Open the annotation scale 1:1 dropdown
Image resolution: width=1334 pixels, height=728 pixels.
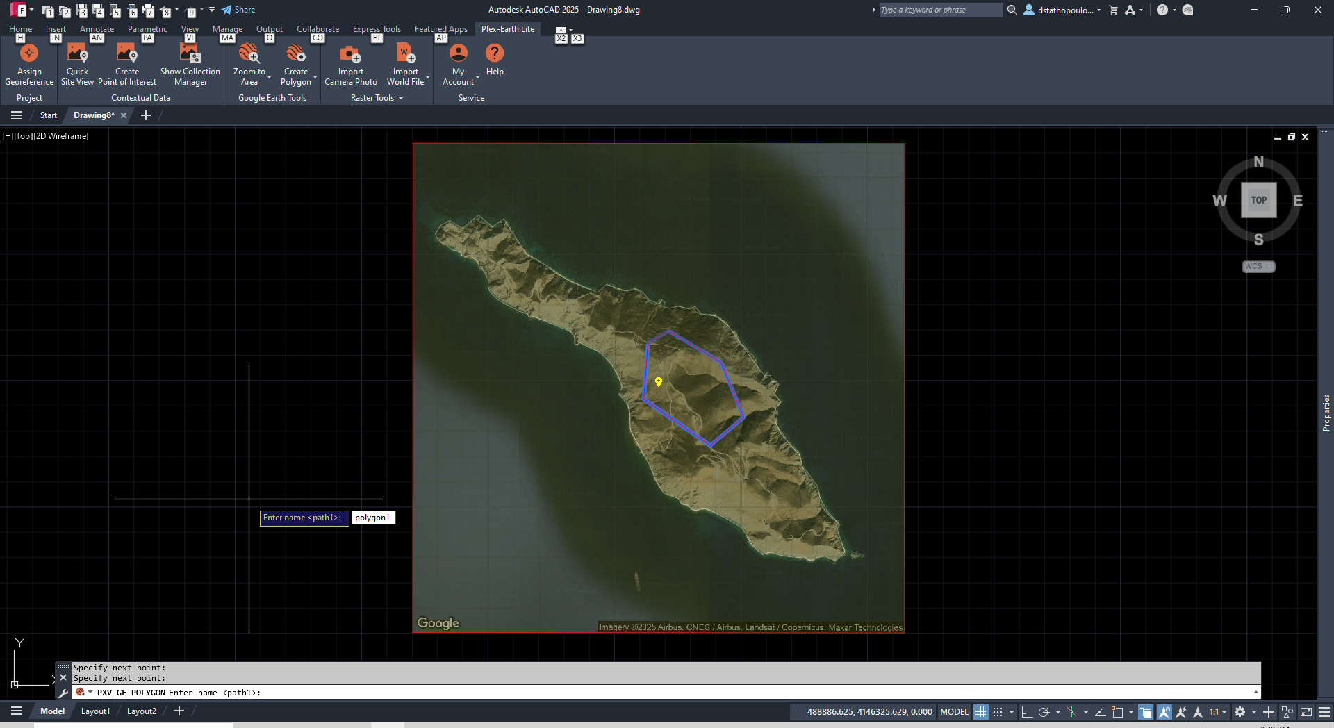(1218, 712)
